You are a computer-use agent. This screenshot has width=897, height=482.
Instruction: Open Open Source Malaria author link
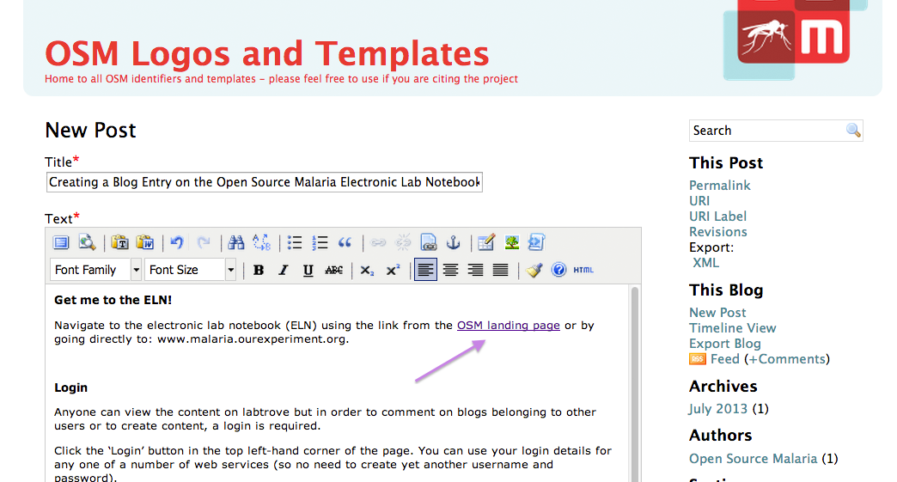pos(753,459)
